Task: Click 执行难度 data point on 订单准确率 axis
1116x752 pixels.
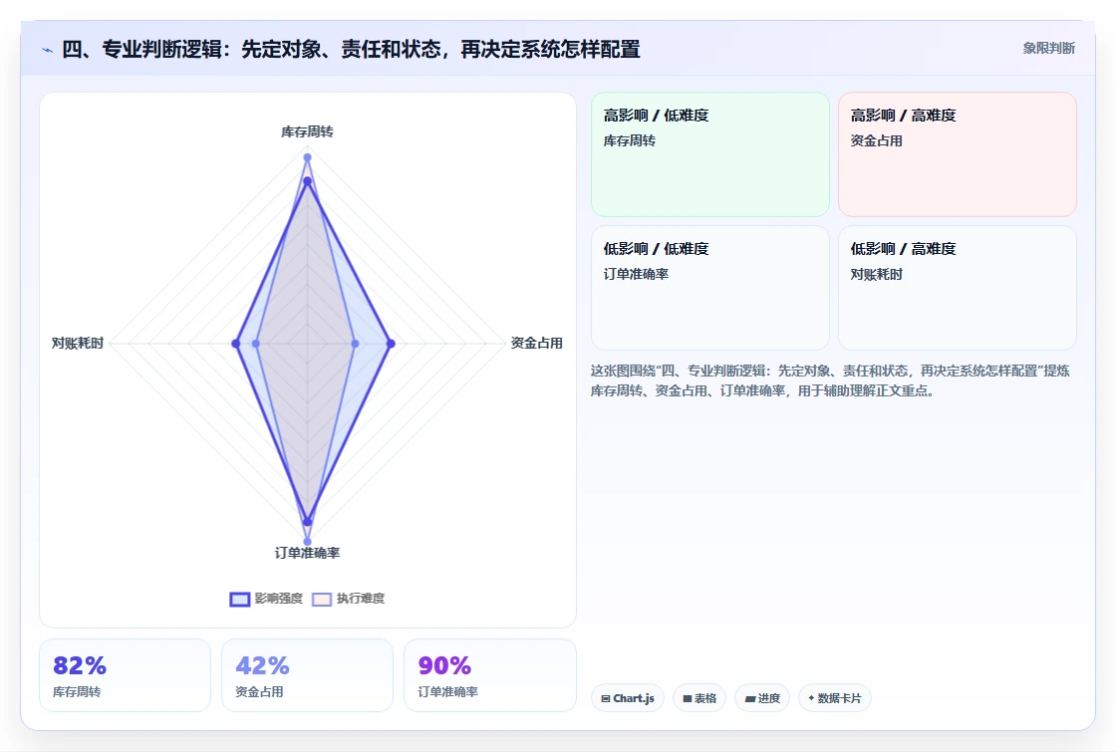Action: 308,542
